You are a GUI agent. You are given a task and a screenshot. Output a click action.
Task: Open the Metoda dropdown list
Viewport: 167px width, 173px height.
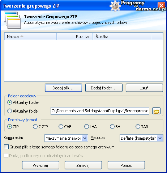click(160, 138)
